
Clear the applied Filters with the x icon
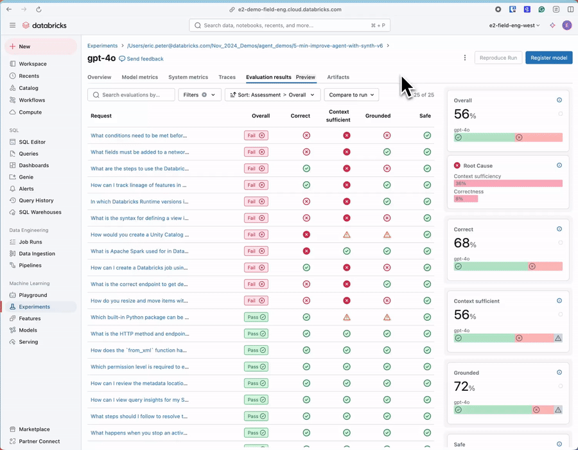pos(204,94)
